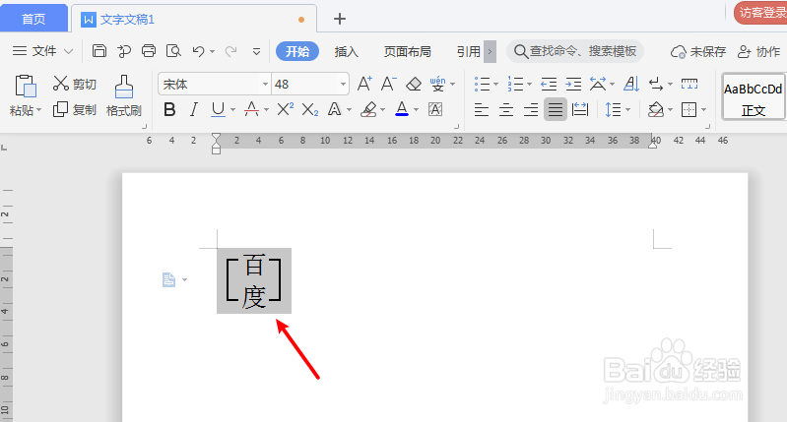Open Print Preview icon

tap(173, 51)
